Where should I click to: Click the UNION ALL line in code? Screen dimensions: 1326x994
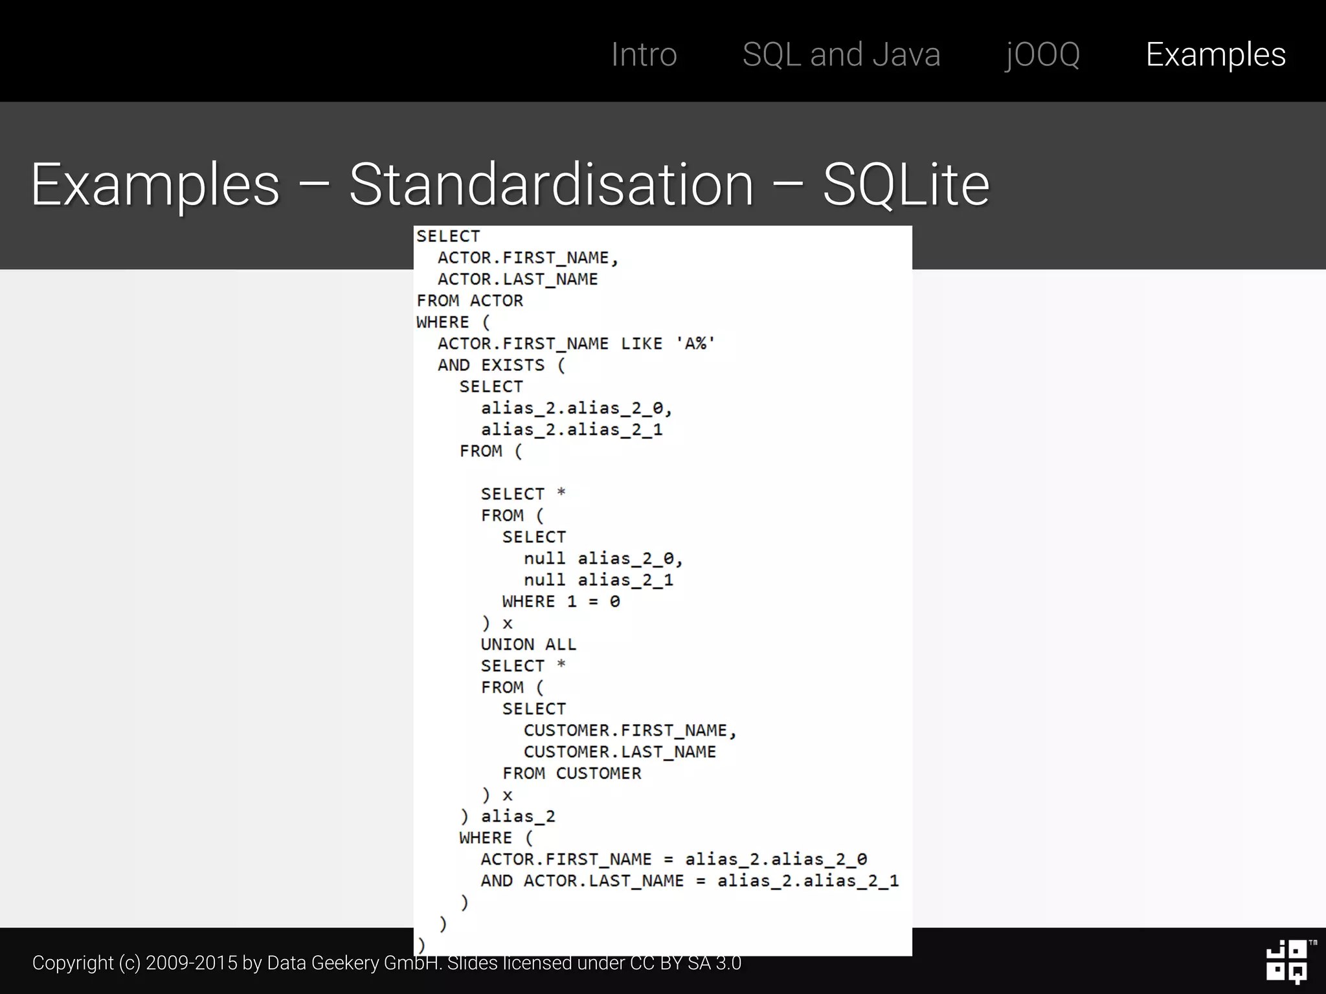pos(528,645)
